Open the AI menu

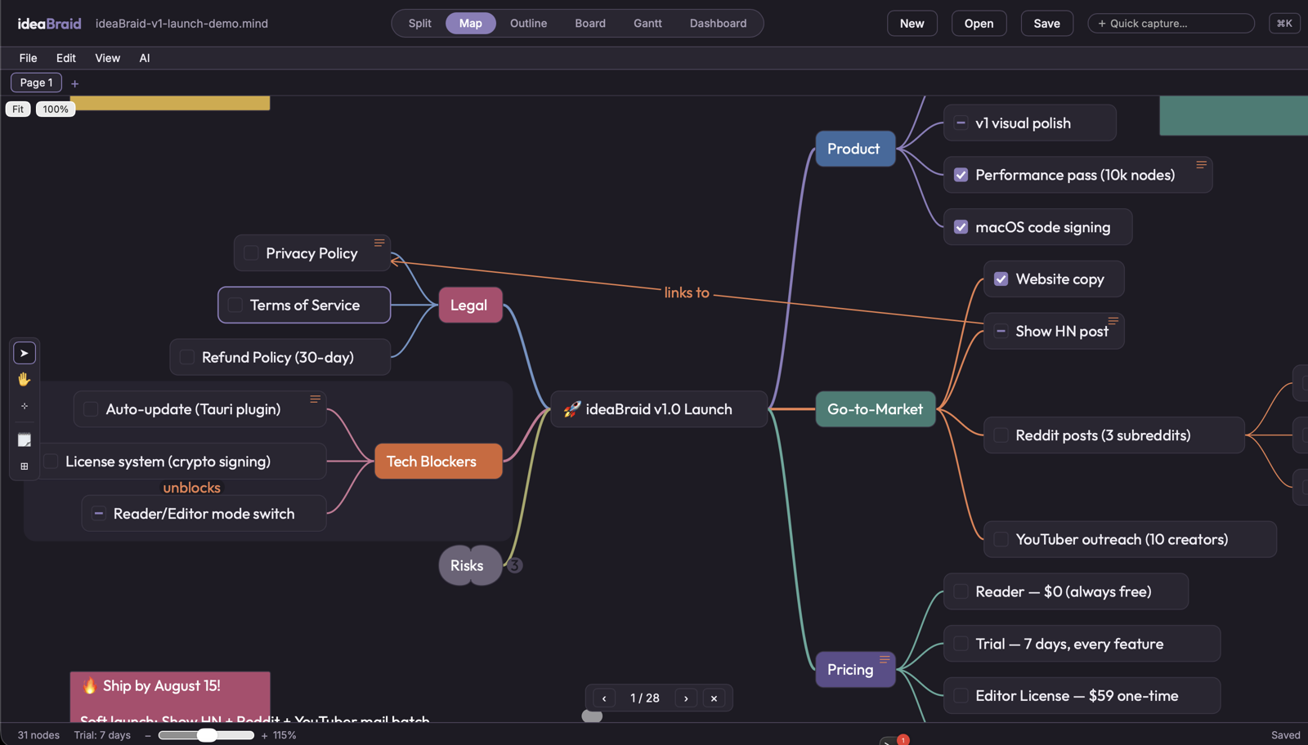tap(145, 58)
